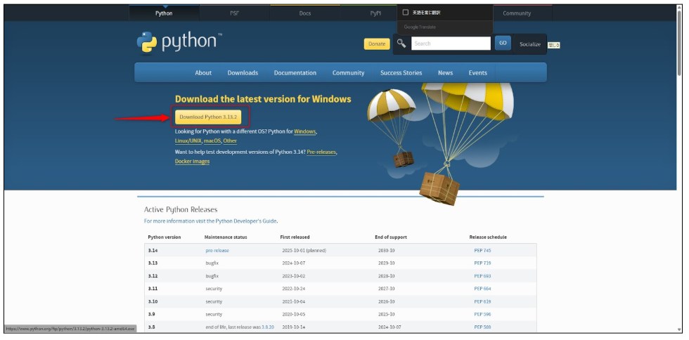Image resolution: width=689 pixels, height=340 pixels.
Task: Click the 'Download the latest version for Windows' heading
Action: pyautogui.click(x=263, y=99)
